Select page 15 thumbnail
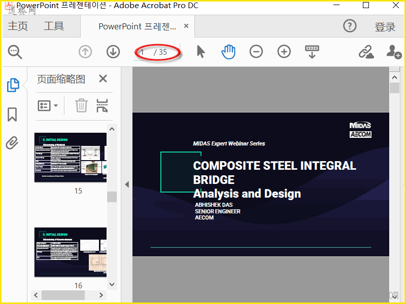Viewport: 406px width, 304px height. [71, 158]
